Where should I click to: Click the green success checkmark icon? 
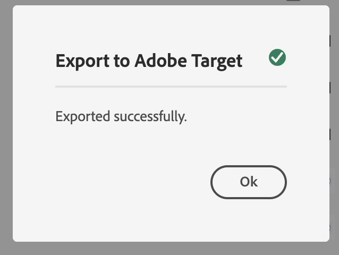(277, 57)
